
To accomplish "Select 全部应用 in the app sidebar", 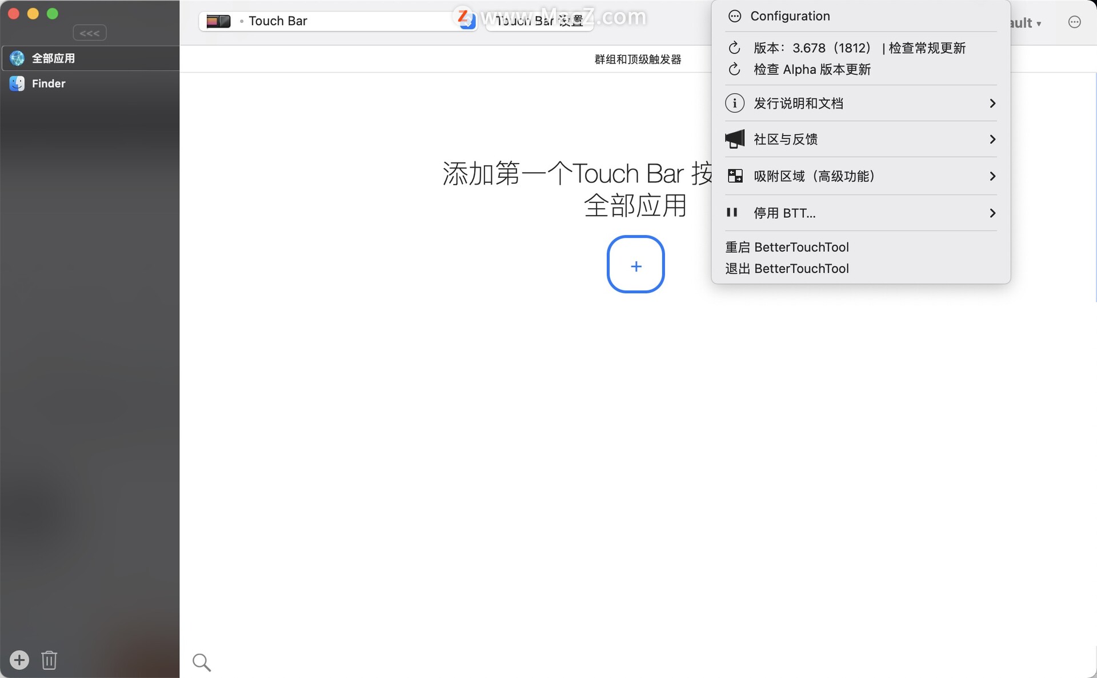I will point(90,58).
